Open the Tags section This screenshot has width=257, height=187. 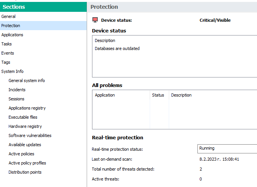6,62
